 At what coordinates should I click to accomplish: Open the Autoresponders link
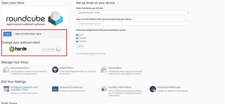pyautogui.click(x=20, y=68)
